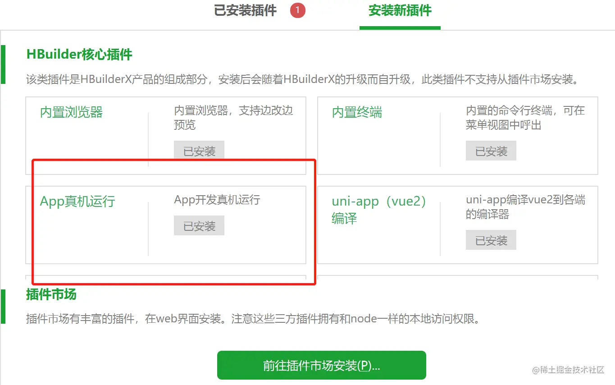The width and height of the screenshot is (615, 385).
Task: Click the 前往插件市场安装(P)... button
Action: pos(322,365)
